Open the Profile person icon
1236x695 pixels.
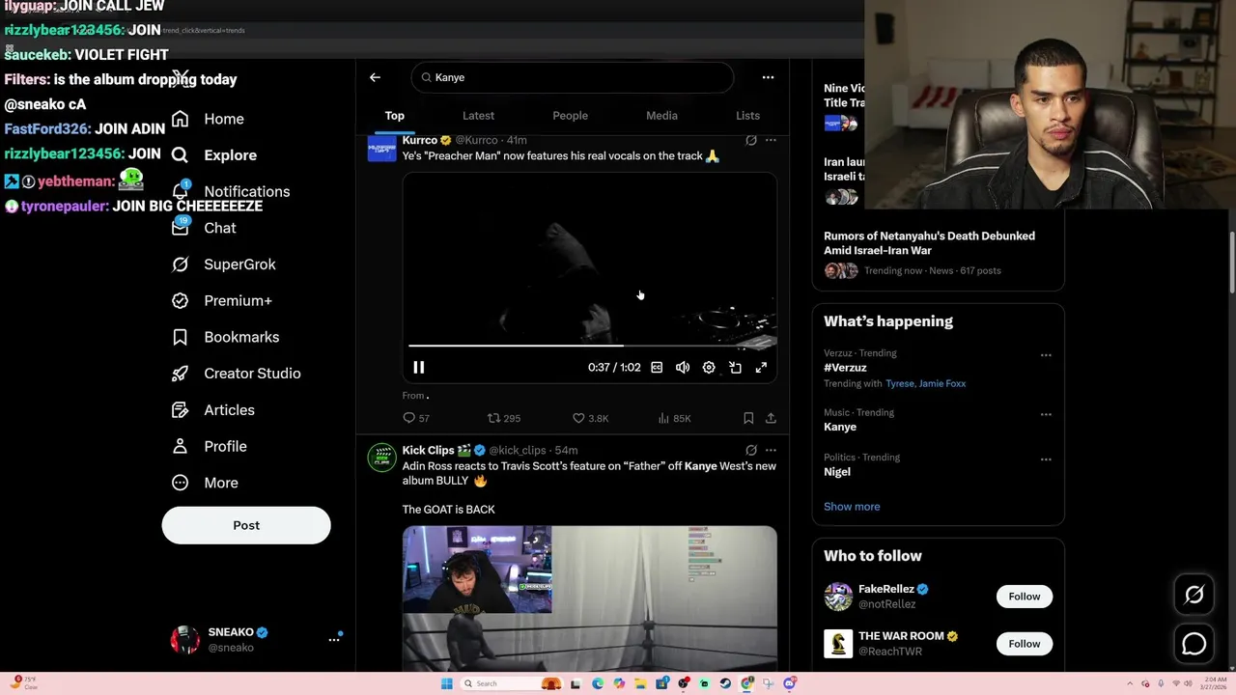[180, 446]
